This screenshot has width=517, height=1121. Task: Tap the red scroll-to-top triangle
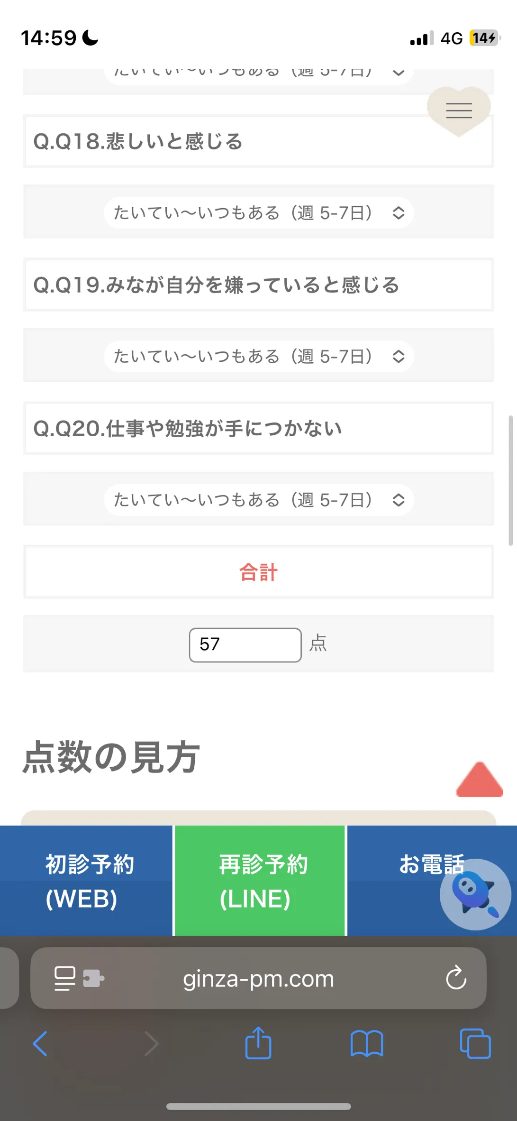click(480, 780)
